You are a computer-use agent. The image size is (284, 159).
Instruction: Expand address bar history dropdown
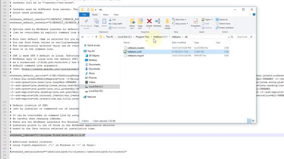(229, 37)
